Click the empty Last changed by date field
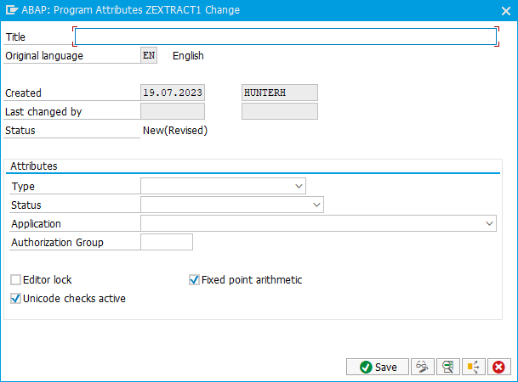Image resolution: width=518 pixels, height=382 pixels. 173,111
